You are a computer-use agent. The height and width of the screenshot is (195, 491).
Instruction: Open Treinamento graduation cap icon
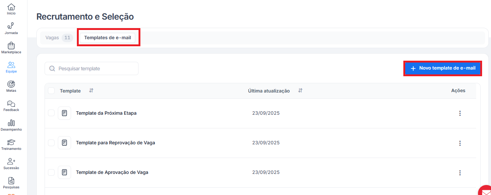pyautogui.click(x=11, y=142)
